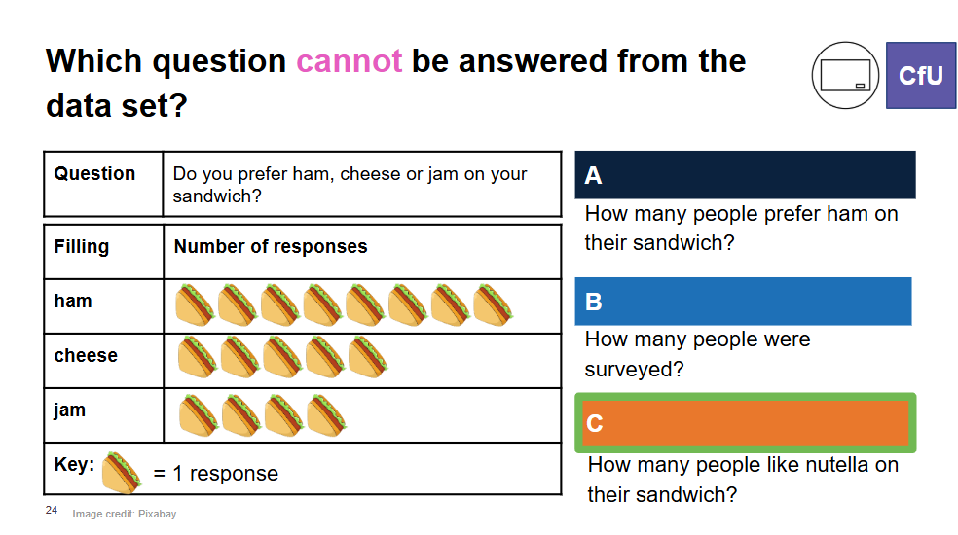Viewport: 958px width, 535px height.
Task: Click the pink word 'cannot' in the title
Action: (x=349, y=61)
